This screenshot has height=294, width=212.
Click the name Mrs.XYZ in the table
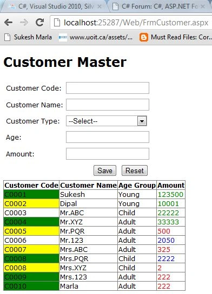74,268
